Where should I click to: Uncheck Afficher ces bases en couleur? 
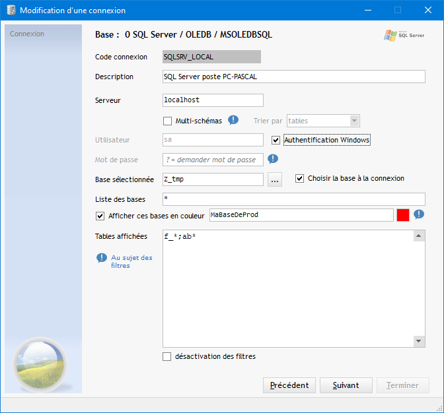(100, 216)
